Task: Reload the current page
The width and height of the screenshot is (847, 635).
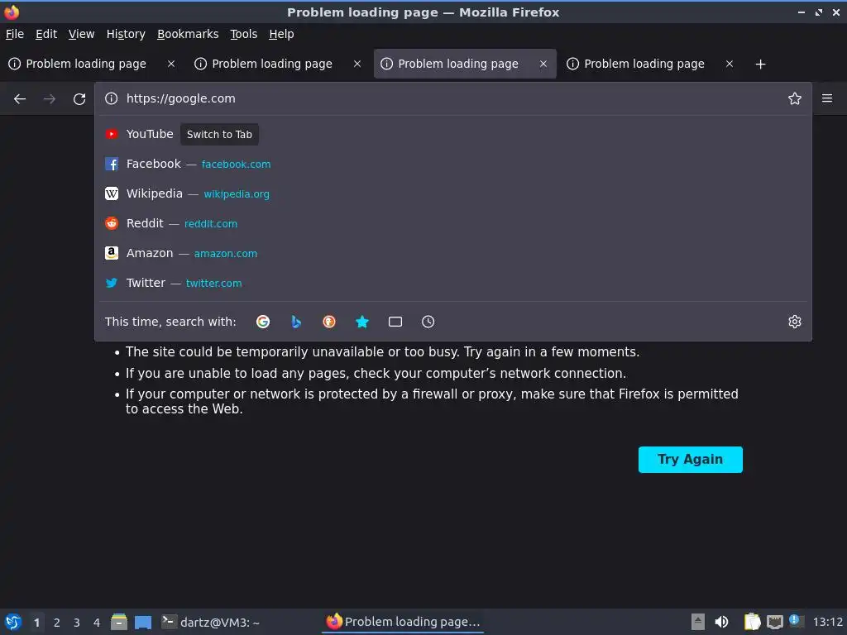Action: [x=79, y=99]
